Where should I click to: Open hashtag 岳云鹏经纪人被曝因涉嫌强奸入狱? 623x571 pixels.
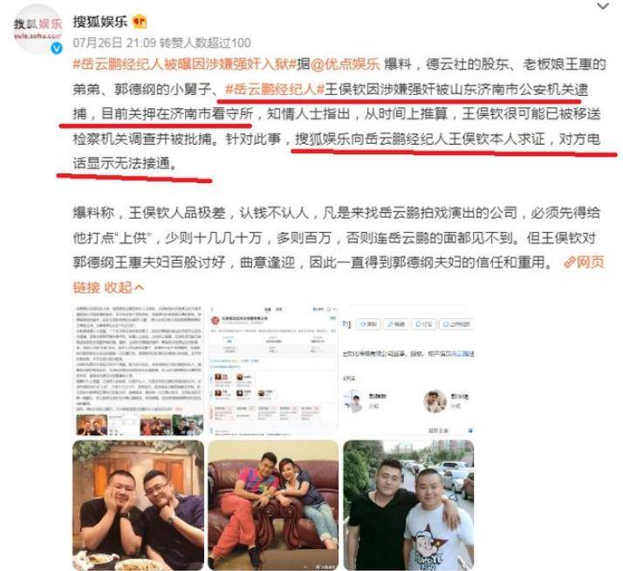point(185,64)
